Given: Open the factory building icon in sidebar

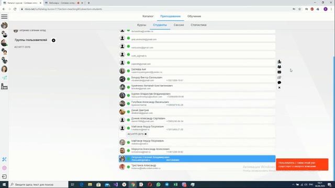Looking at the screenshot, I should (x=4, y=86).
